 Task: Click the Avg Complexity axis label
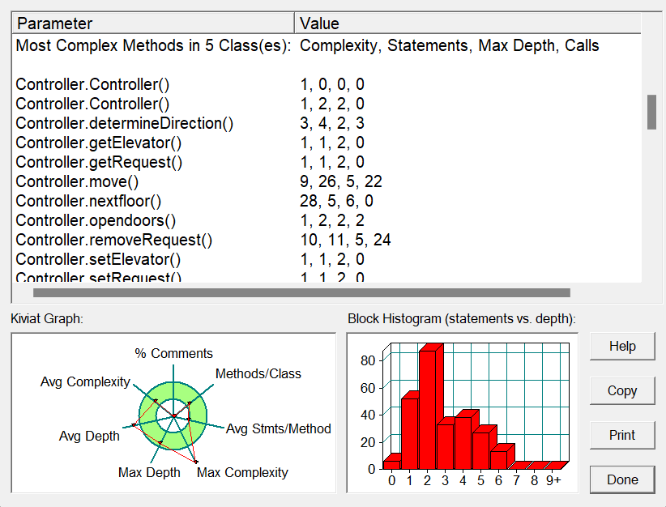click(x=85, y=381)
